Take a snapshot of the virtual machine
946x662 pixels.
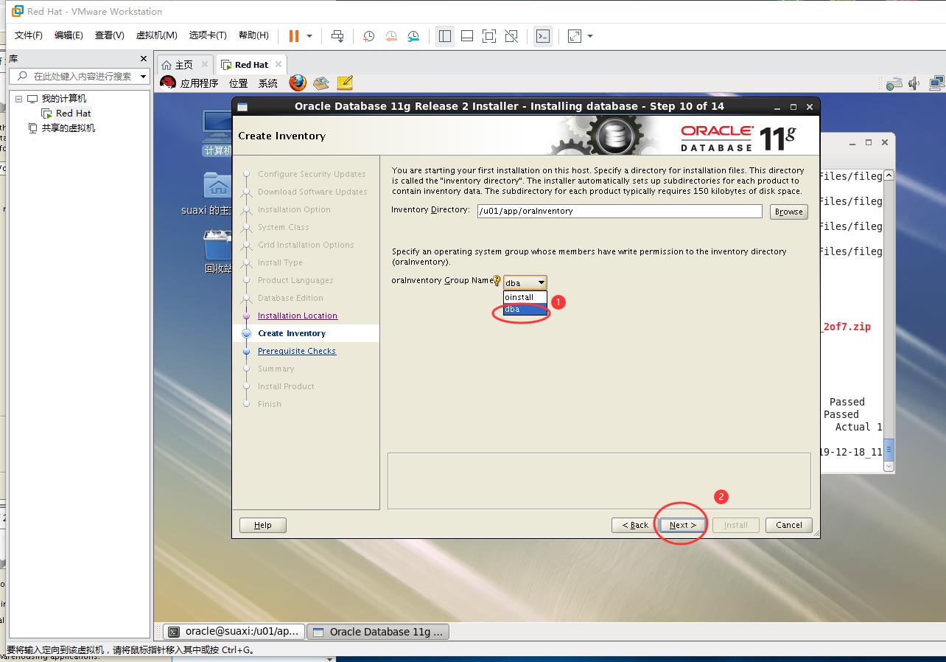368,36
